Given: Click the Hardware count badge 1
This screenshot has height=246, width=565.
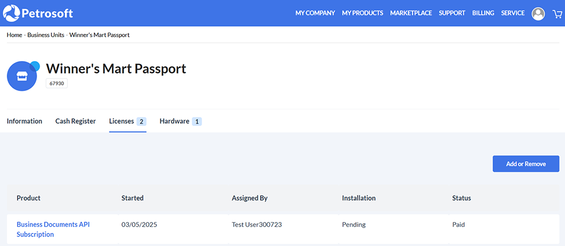Looking at the screenshot, I should point(197,122).
